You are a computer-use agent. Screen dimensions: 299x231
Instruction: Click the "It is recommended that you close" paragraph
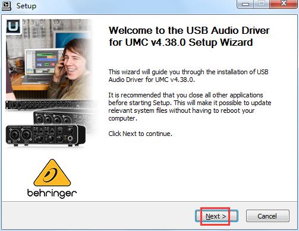[x=190, y=106]
